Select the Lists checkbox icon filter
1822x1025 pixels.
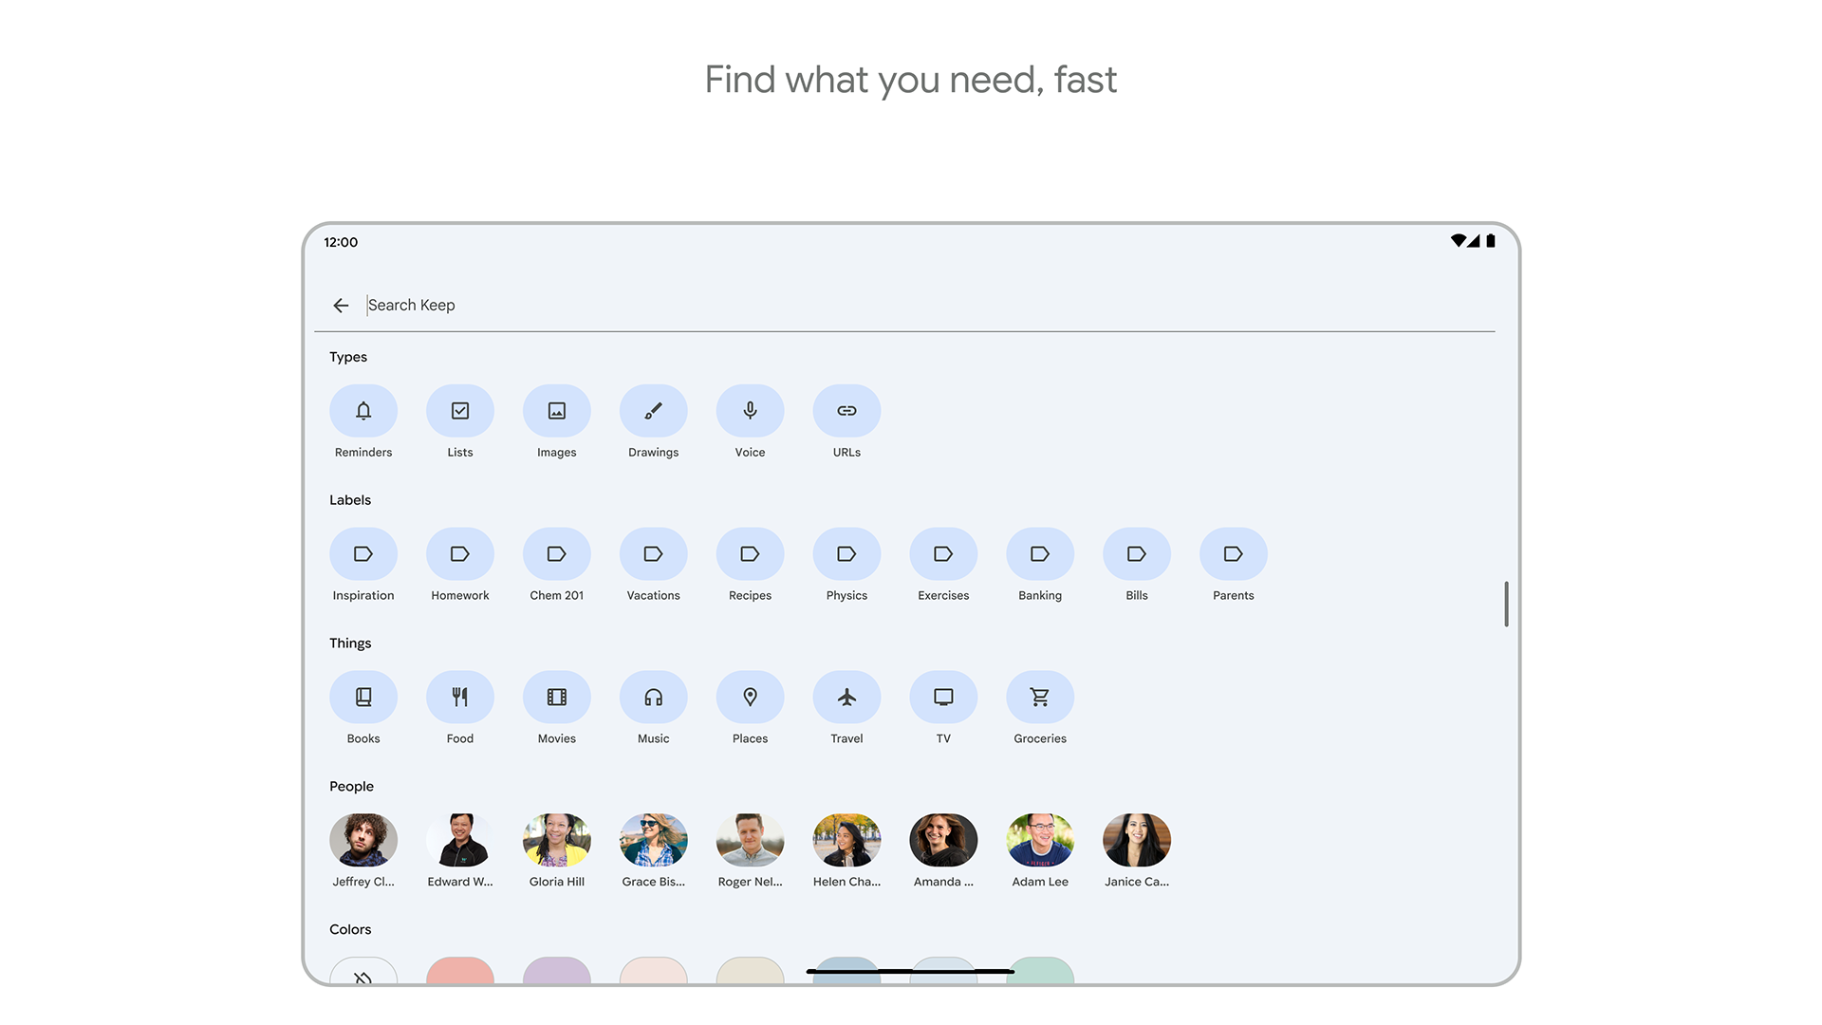pyautogui.click(x=460, y=411)
